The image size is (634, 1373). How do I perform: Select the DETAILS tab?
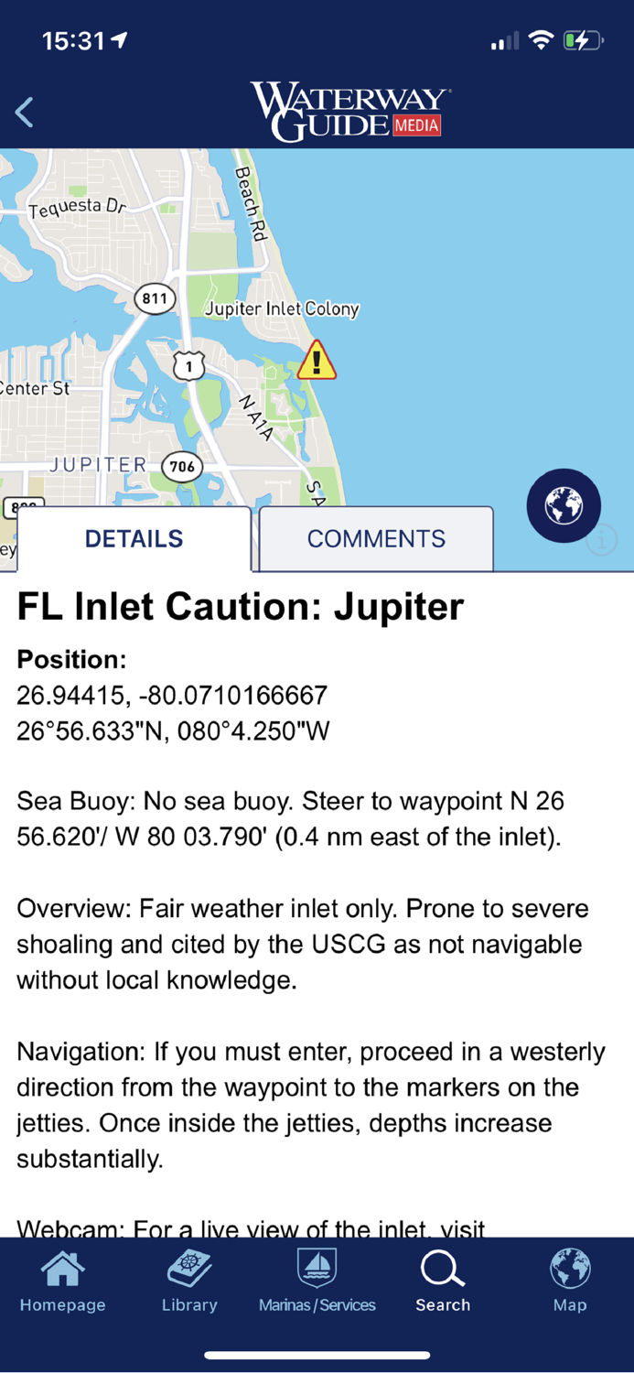(x=134, y=538)
